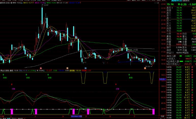Click the current price 15.74 header
This screenshot has width=196, height=119.
coord(170,4)
